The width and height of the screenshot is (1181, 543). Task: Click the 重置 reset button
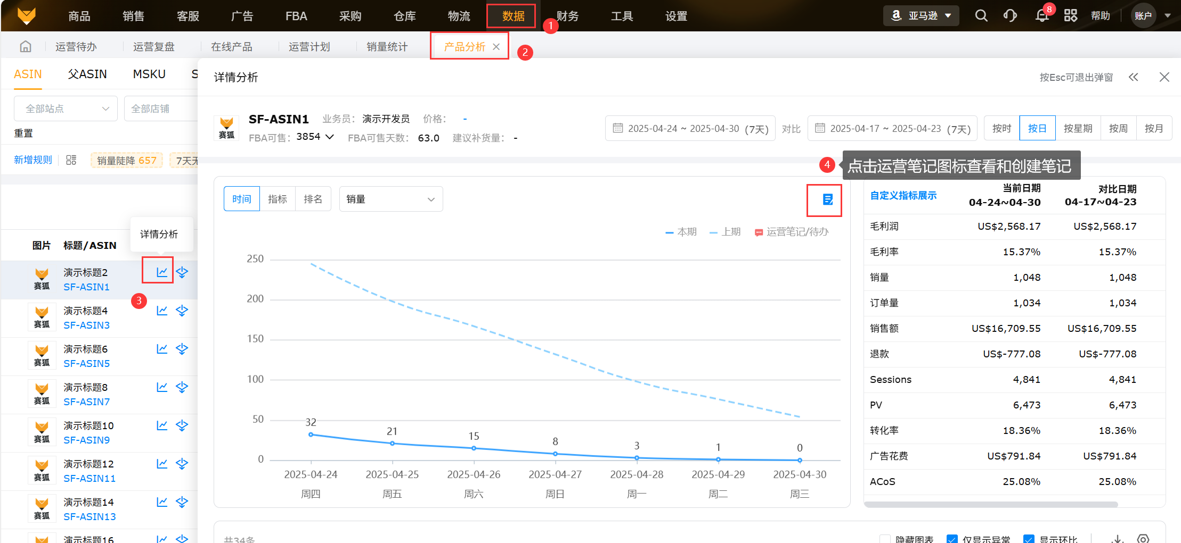[23, 133]
